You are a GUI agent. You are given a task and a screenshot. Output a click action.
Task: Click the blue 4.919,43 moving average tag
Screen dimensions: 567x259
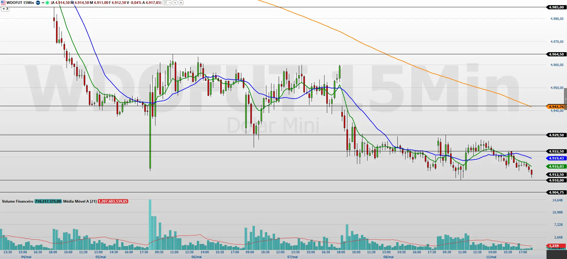coord(556,158)
